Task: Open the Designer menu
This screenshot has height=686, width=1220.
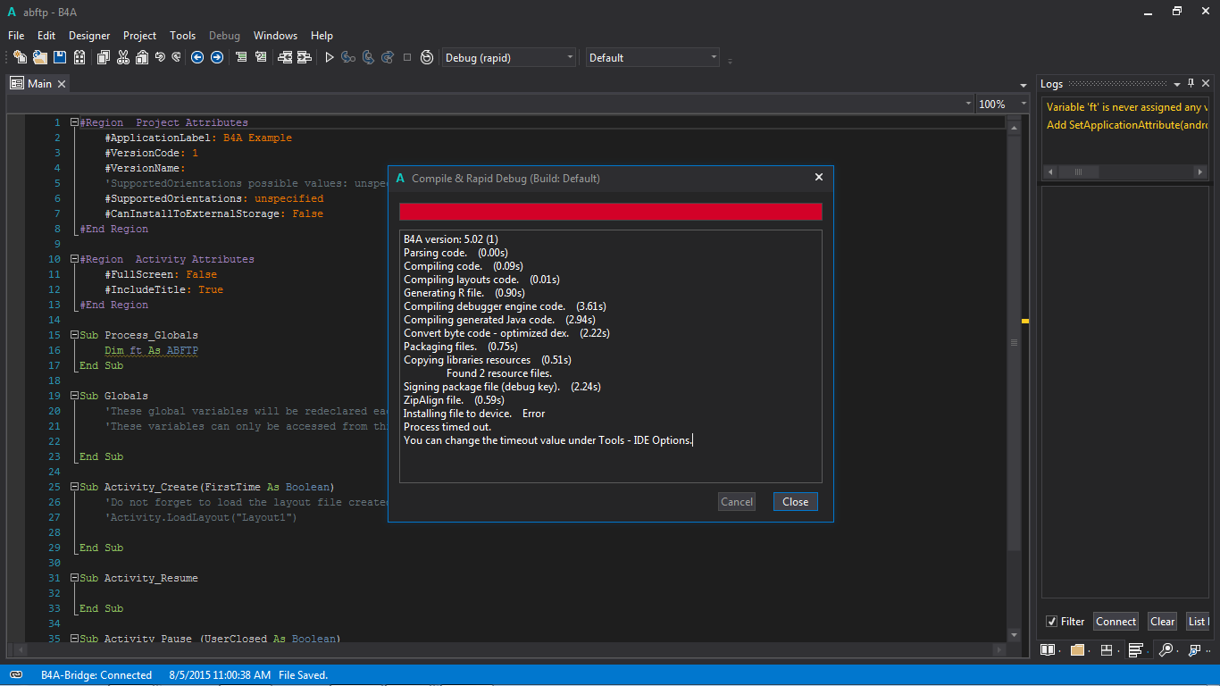Action: tap(89, 36)
